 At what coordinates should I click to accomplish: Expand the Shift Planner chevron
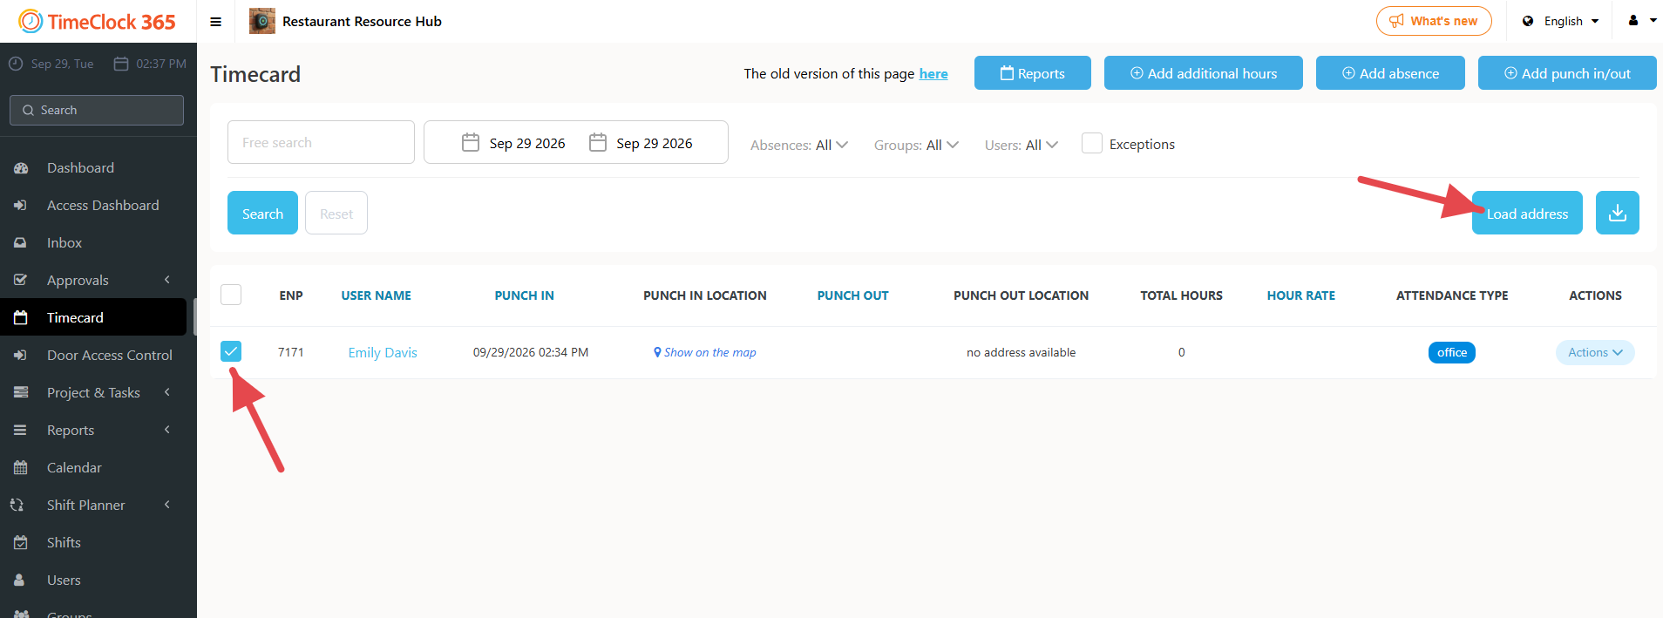tap(167, 505)
